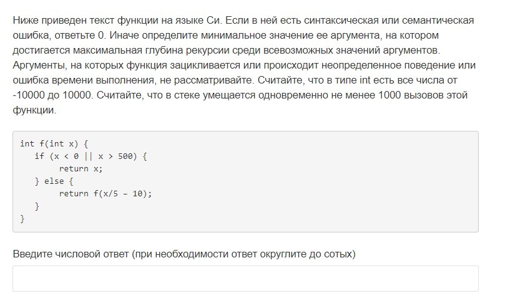
Task: Click the '||' operator in the if condition
Action: [88, 156]
